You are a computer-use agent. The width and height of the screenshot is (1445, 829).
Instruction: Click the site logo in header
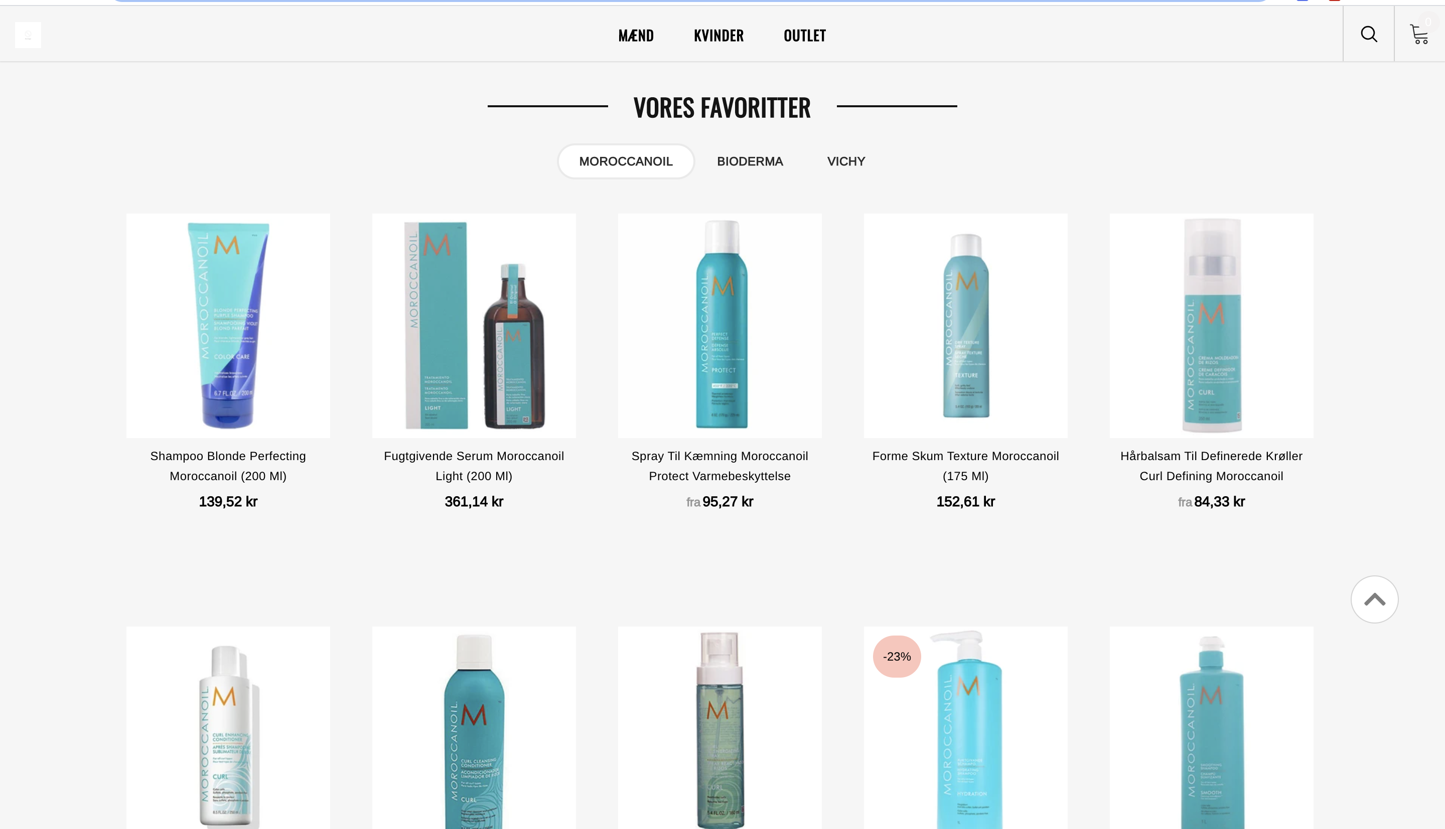point(28,35)
